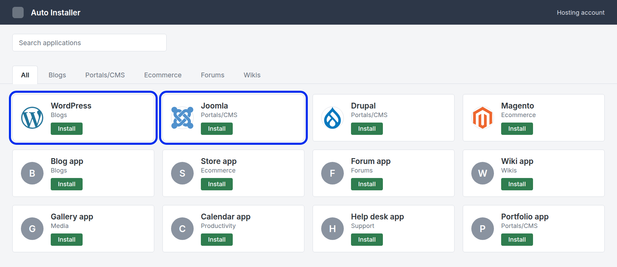Click the Blog app B avatar icon
Image resolution: width=617 pixels, height=267 pixels.
[x=32, y=173]
